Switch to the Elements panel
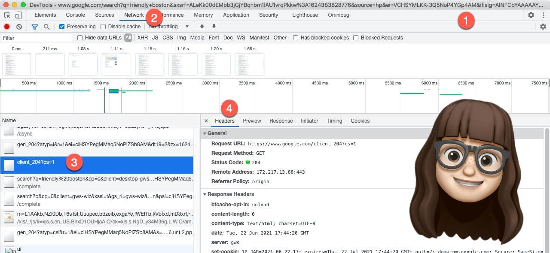 pos(45,15)
